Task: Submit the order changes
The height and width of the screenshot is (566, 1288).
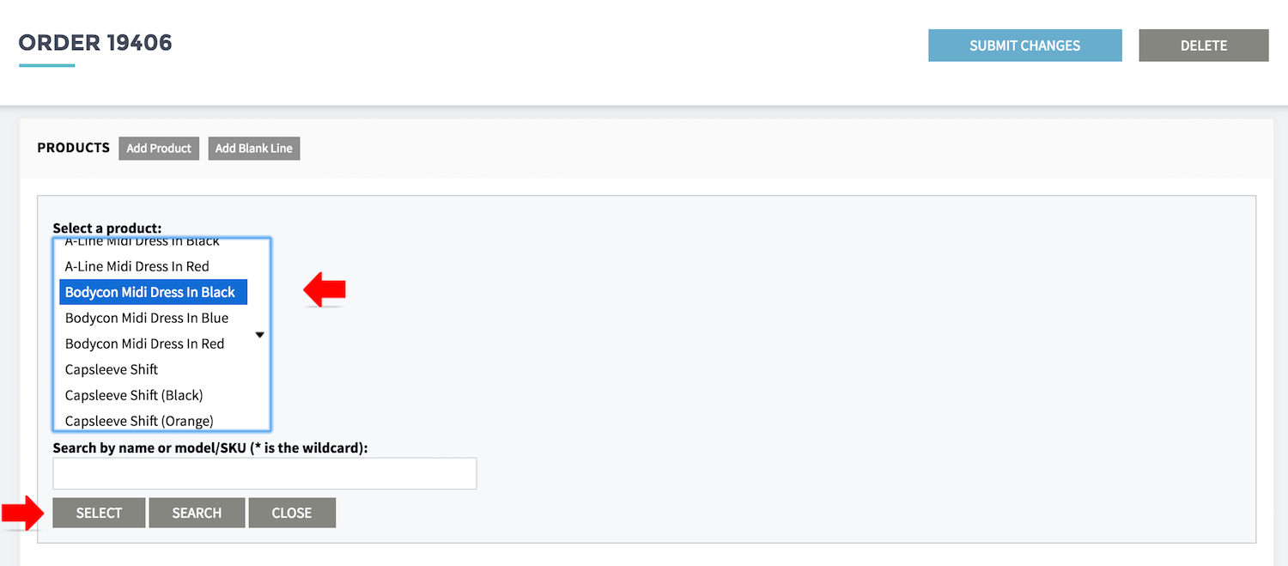Action: [1024, 46]
